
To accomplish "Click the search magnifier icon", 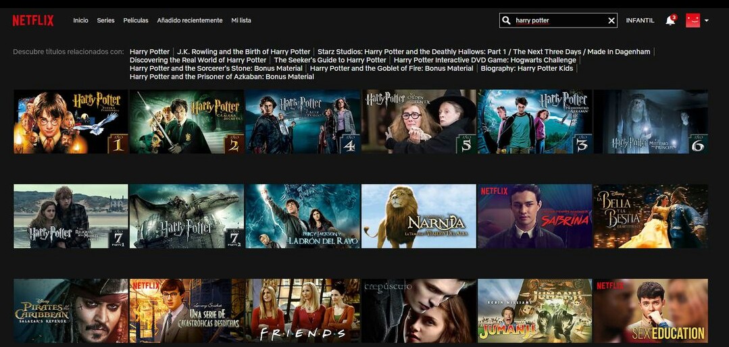I will tap(507, 20).
